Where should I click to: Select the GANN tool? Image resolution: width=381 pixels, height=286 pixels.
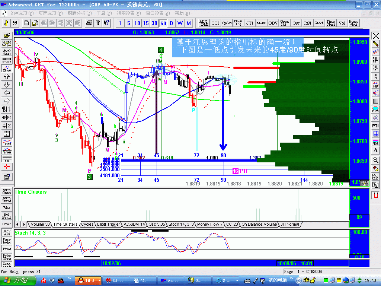7,150
